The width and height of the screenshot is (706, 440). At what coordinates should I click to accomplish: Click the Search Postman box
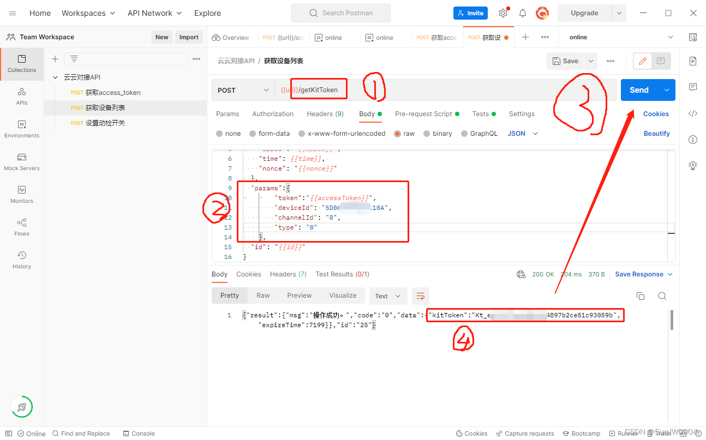pos(341,13)
